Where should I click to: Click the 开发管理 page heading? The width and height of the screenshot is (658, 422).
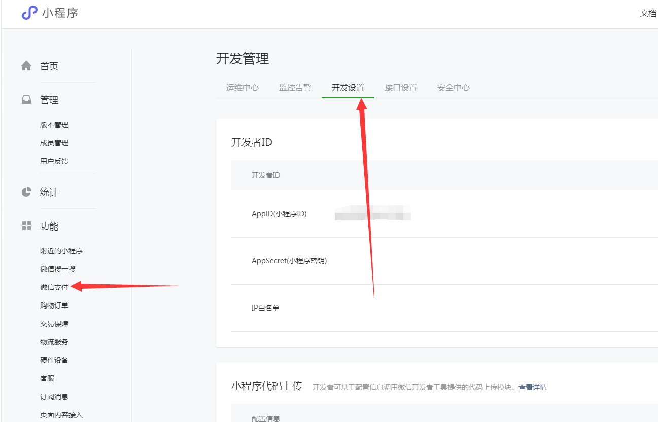click(243, 59)
